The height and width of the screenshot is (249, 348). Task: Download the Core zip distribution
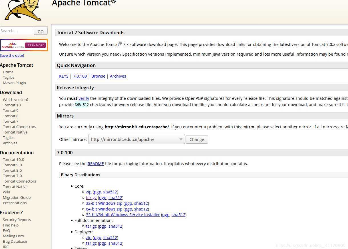89,192
